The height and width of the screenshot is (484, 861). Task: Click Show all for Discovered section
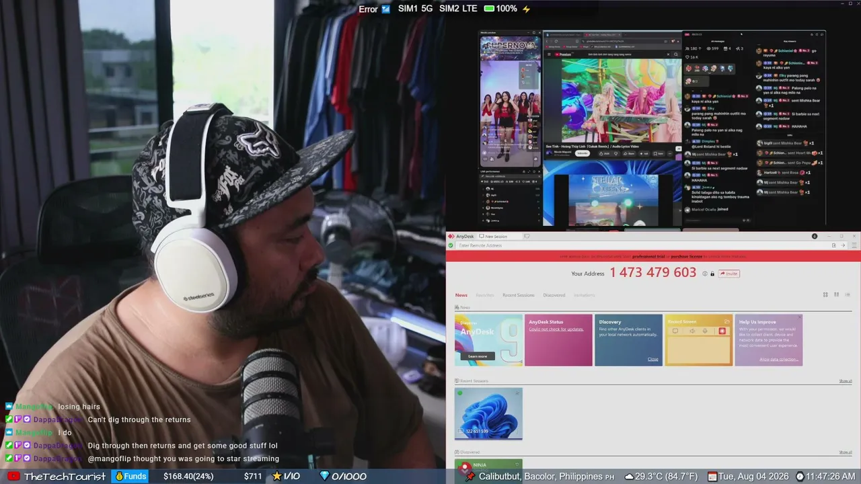point(846,452)
